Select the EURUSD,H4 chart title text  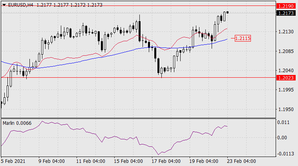[21, 5]
